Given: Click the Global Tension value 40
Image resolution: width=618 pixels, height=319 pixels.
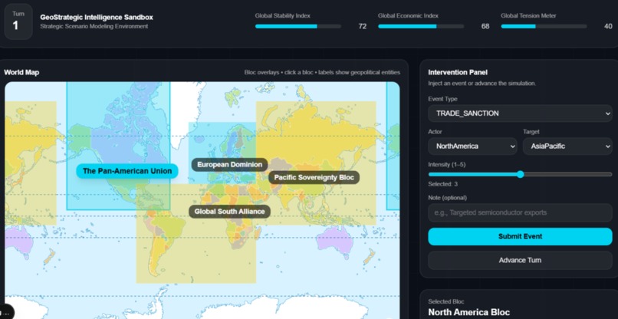Looking at the screenshot, I should (608, 26).
